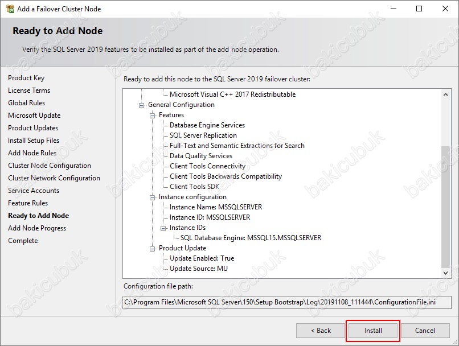Select the Global Rules step
The image size is (459, 346).
point(26,103)
